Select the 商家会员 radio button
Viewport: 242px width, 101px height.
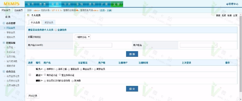[x=95, y=69]
